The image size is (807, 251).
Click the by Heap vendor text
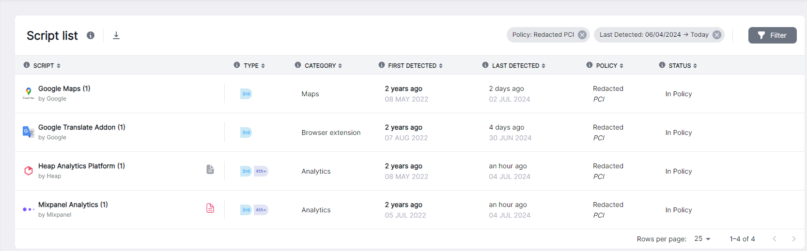[50, 176]
